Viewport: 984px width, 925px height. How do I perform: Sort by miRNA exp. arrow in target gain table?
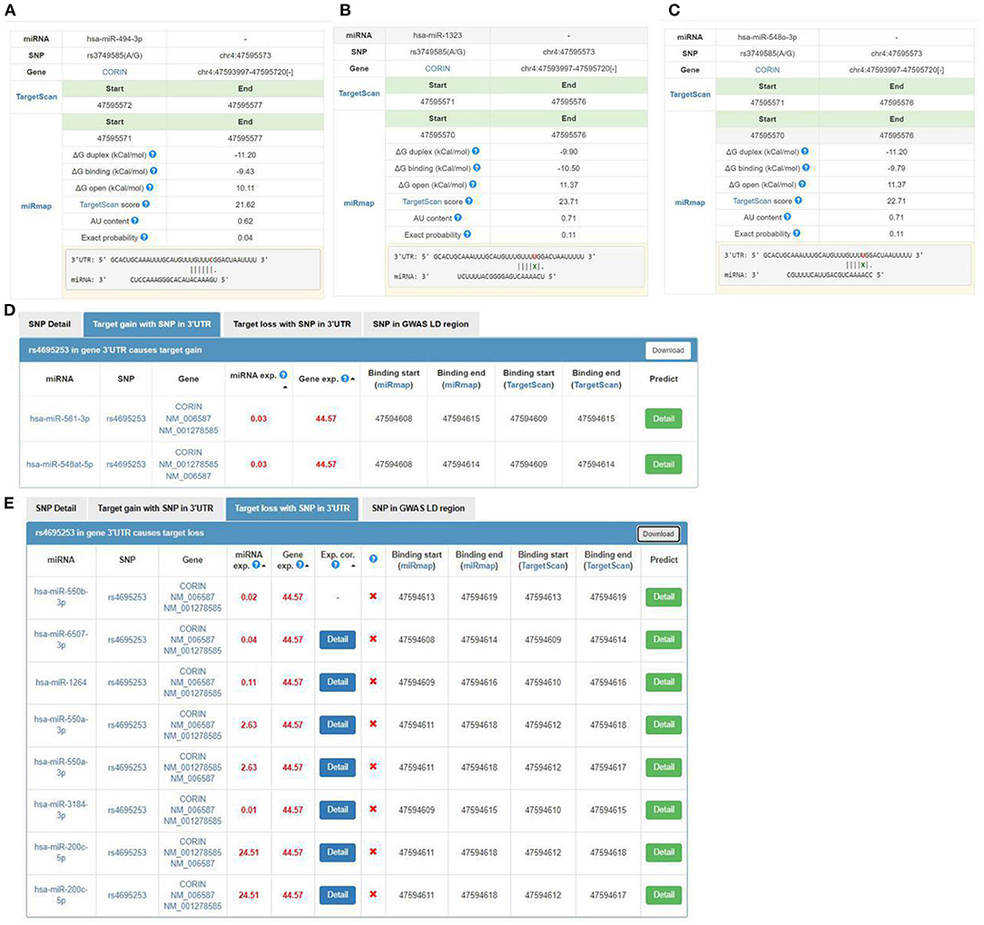tap(285, 388)
